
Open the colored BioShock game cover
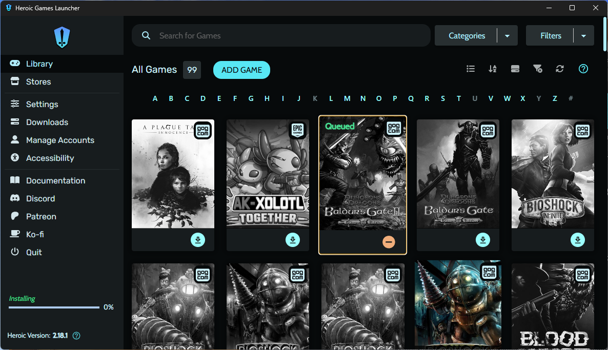point(458,305)
